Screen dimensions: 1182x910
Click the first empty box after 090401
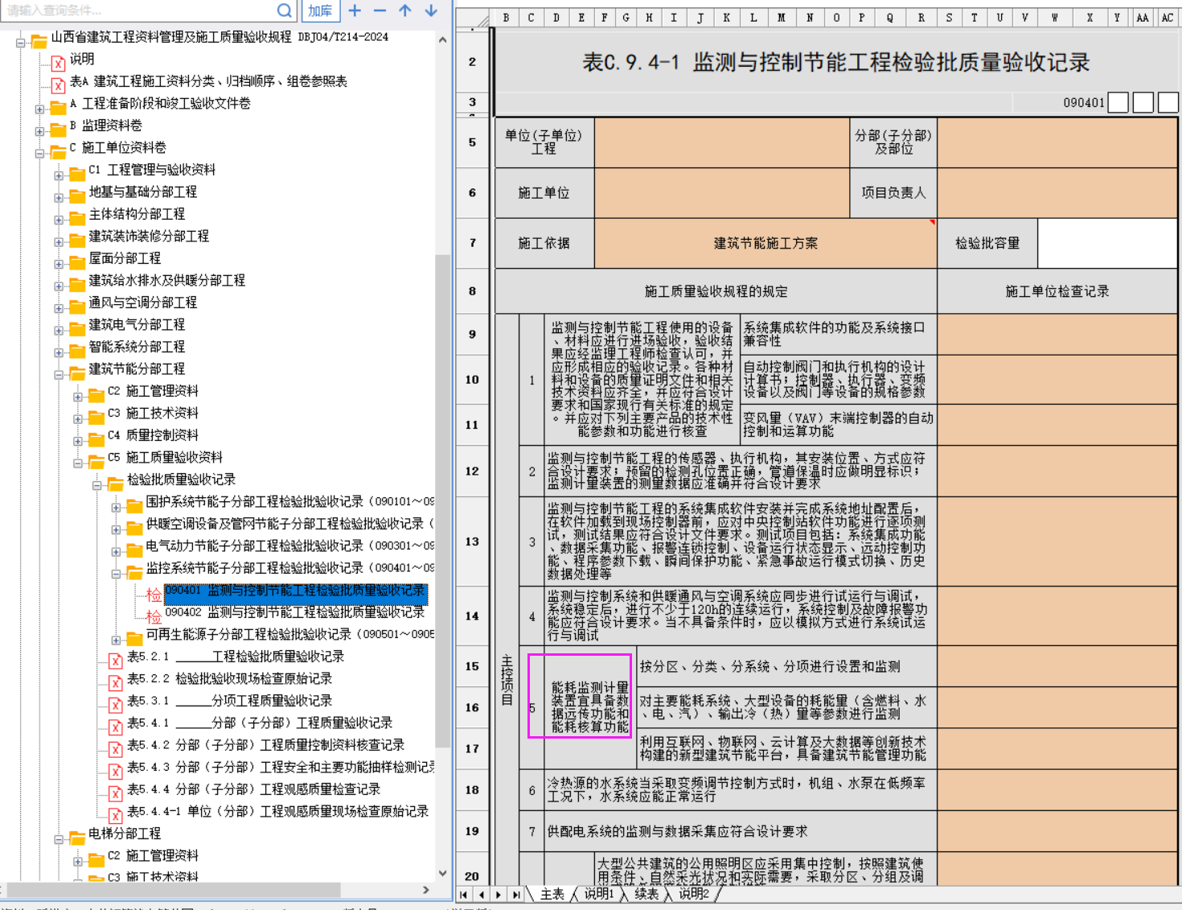1118,102
